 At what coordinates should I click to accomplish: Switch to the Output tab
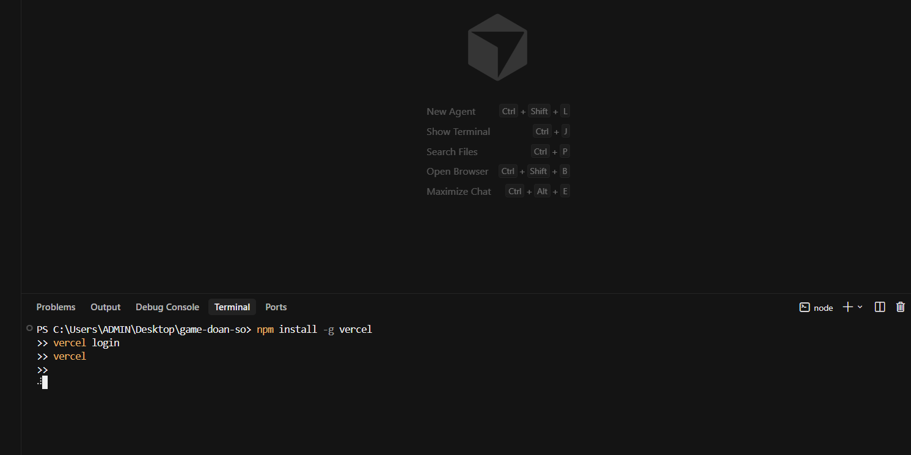coord(106,307)
